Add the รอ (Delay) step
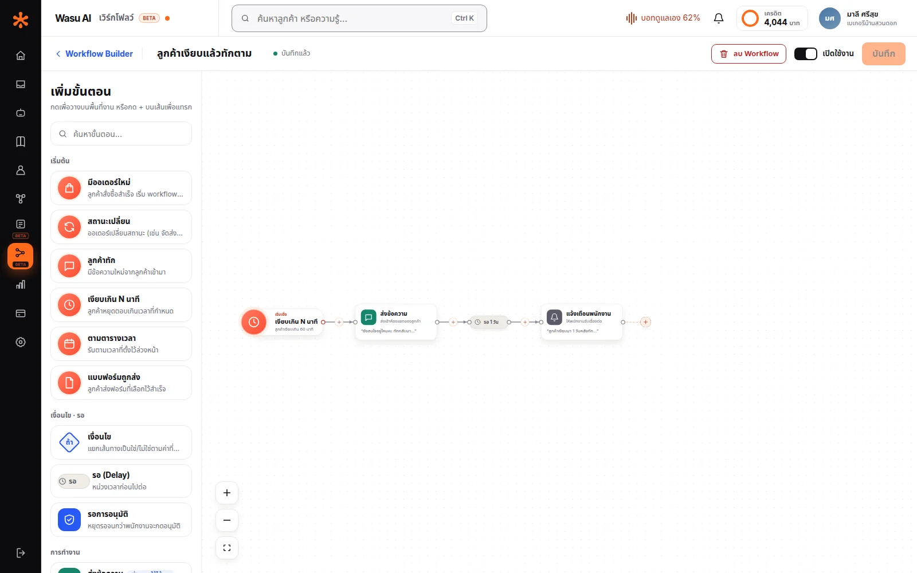The width and height of the screenshot is (917, 573). pyautogui.click(x=121, y=481)
